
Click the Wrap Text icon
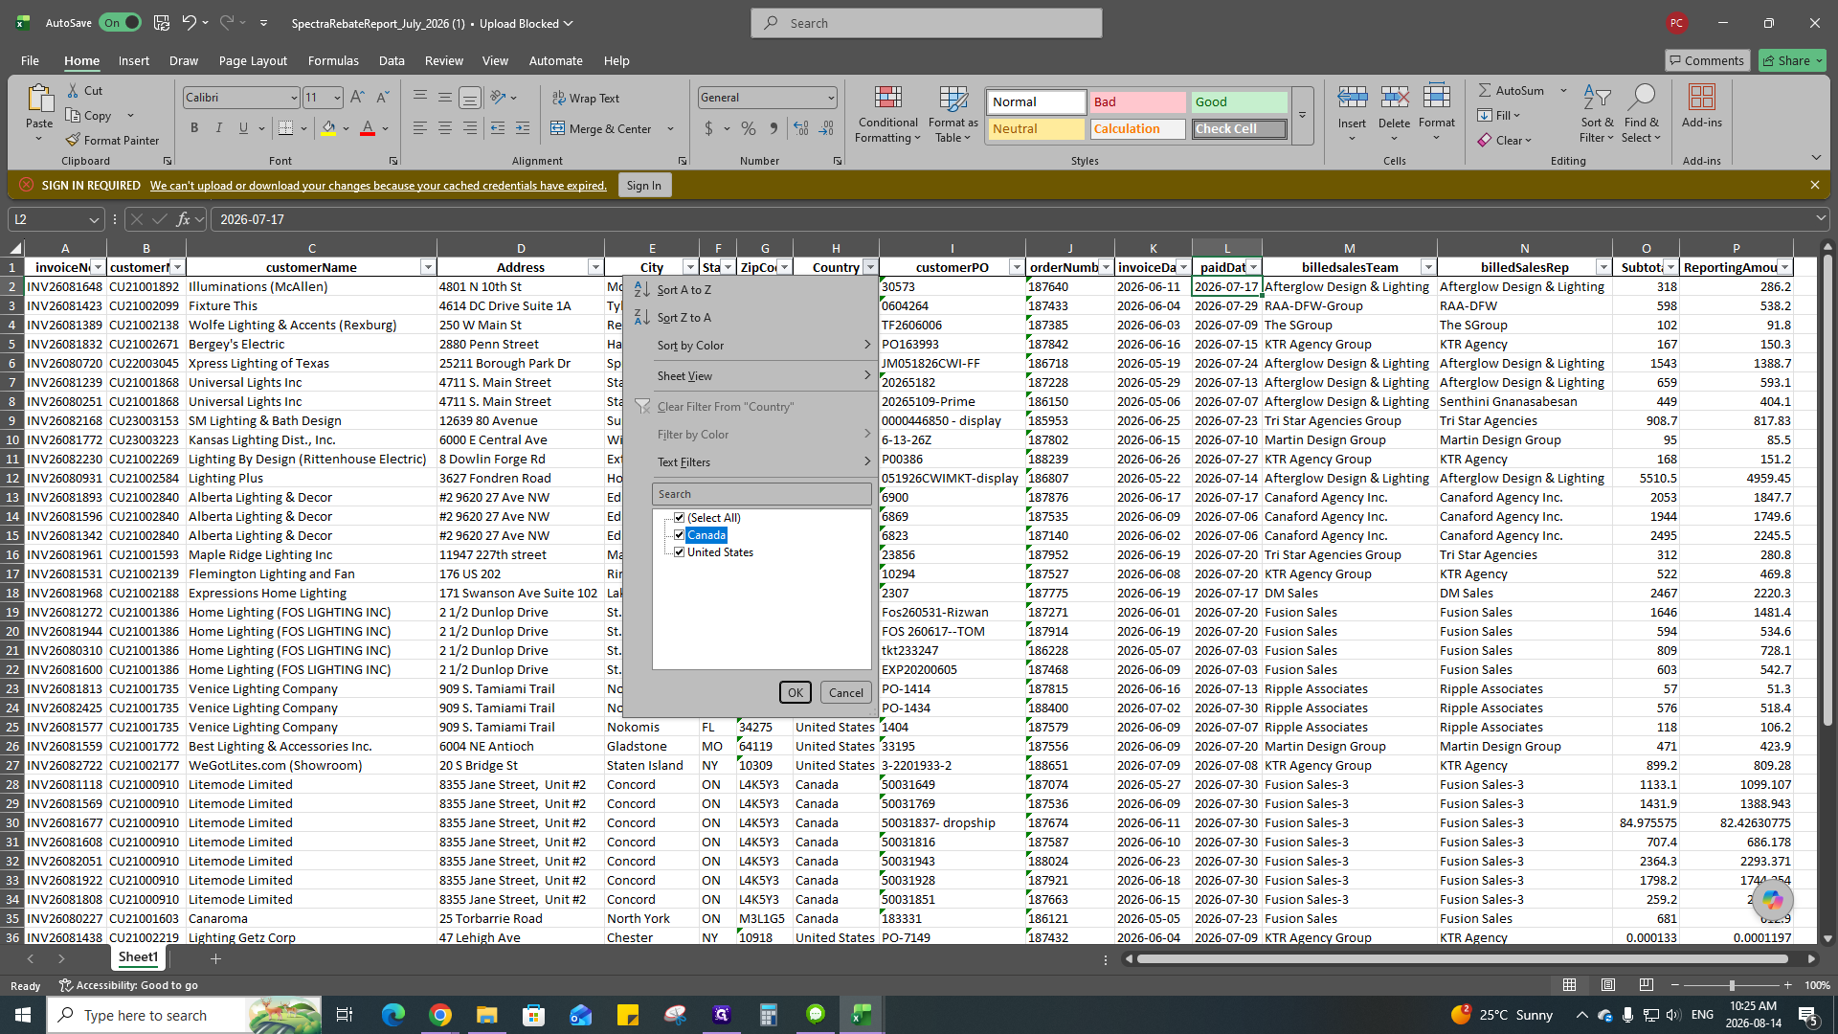coord(559,98)
